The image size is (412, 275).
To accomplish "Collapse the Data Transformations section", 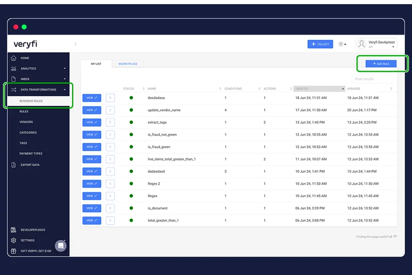I will (65, 90).
